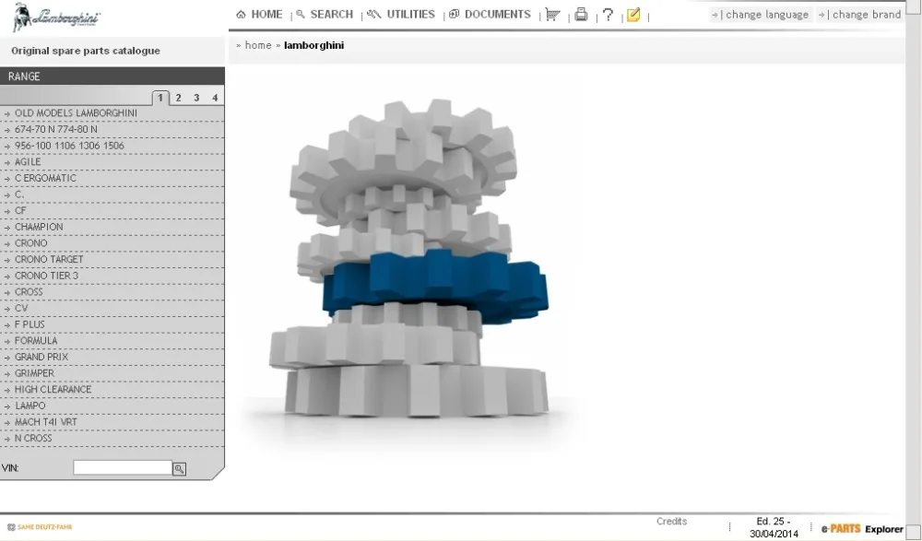Open the UTILITIES menu

click(x=401, y=14)
